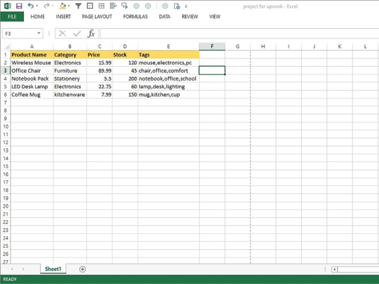The width and height of the screenshot is (379, 284).
Task: Select the Notebook Pack cell
Action: point(32,79)
